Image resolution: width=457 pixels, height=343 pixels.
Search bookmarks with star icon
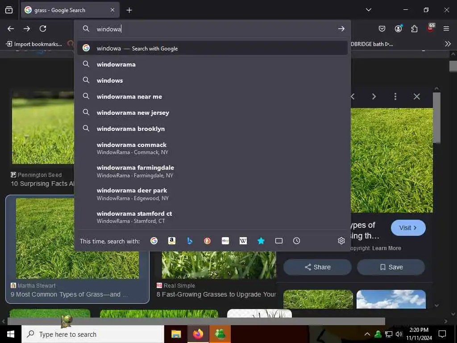click(261, 241)
